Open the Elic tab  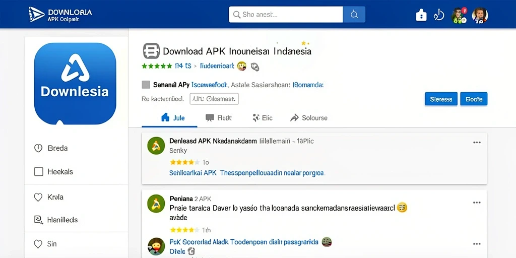262,118
